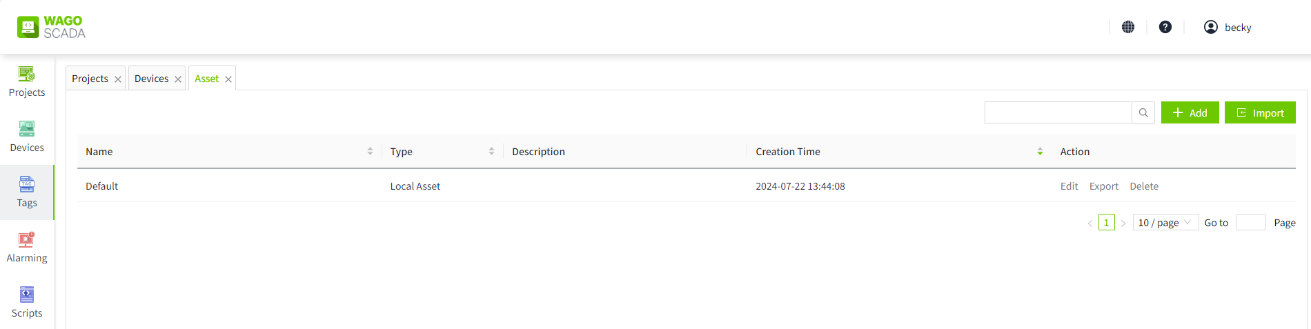Open the Scripts sidebar section

27,303
